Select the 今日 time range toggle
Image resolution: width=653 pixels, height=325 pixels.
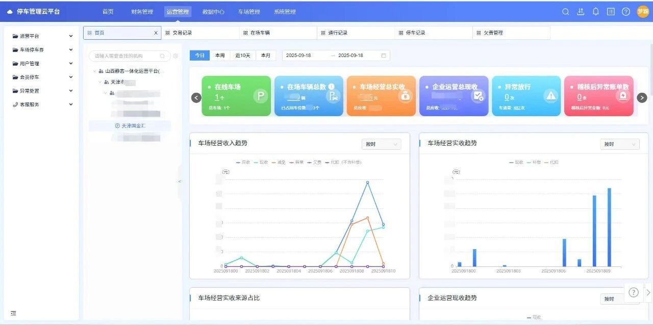click(x=199, y=56)
